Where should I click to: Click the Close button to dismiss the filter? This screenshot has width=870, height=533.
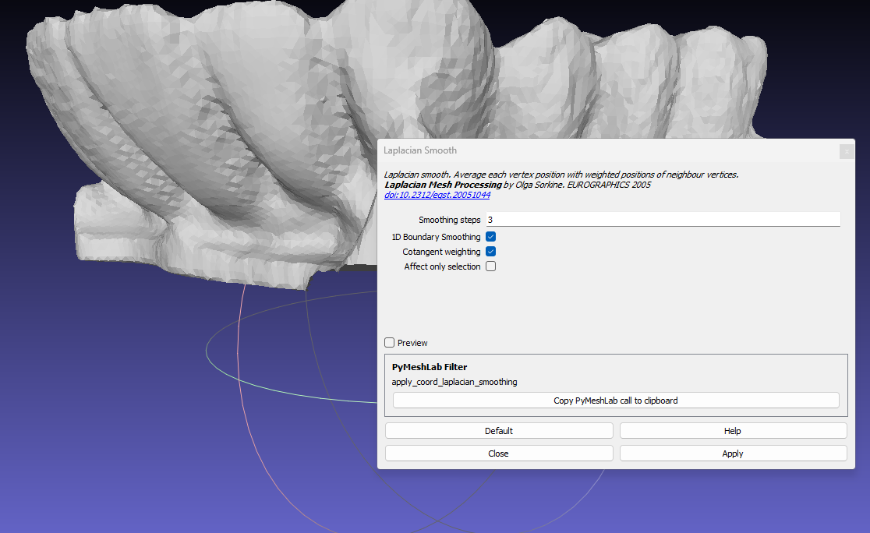(498, 453)
